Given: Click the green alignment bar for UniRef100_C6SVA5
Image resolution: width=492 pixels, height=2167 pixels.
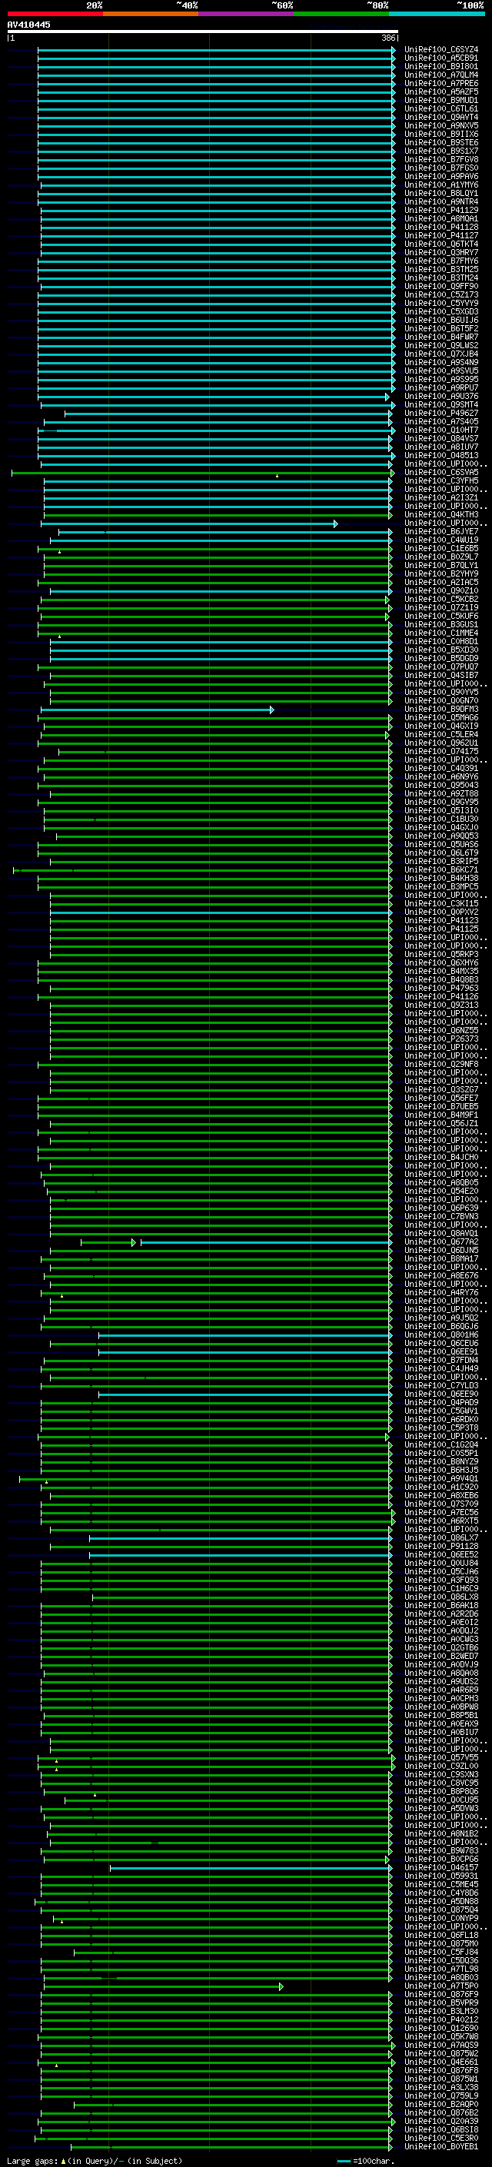Looking at the screenshot, I should 203,473.
